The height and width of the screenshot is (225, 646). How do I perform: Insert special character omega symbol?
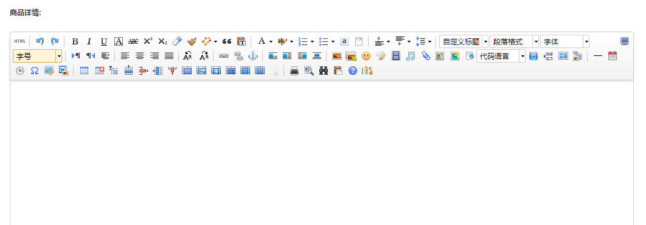tap(35, 71)
